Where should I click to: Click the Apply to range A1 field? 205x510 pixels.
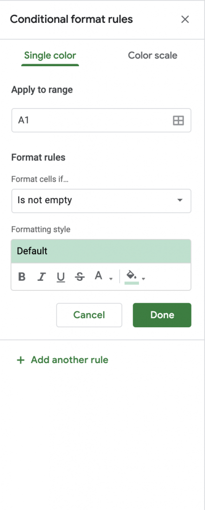tap(101, 121)
